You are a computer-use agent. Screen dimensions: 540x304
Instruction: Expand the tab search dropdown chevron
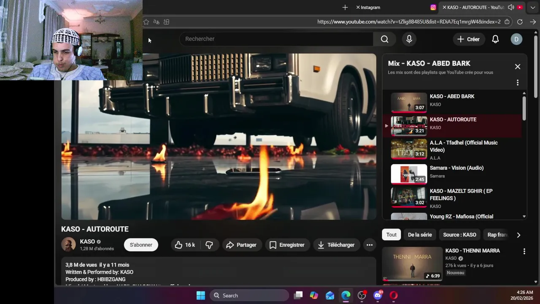coord(532,7)
